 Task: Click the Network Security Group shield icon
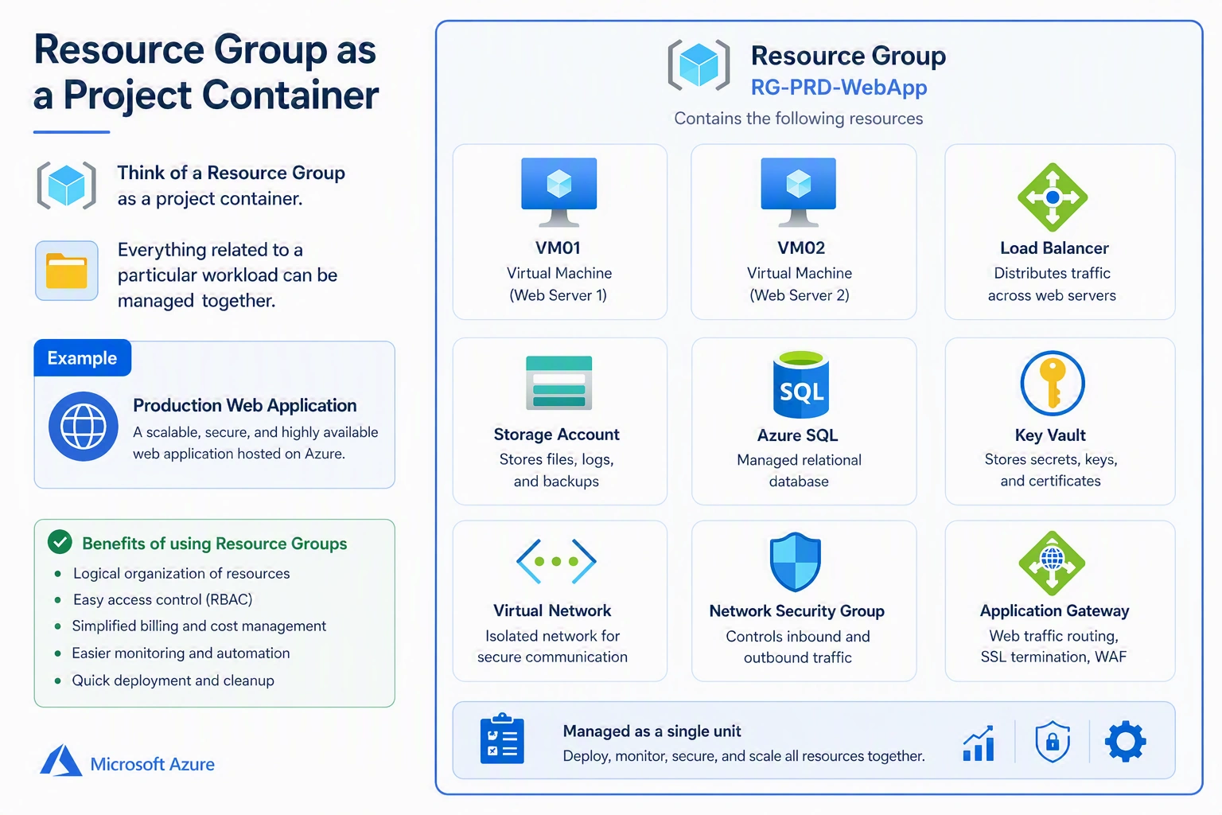(x=796, y=562)
